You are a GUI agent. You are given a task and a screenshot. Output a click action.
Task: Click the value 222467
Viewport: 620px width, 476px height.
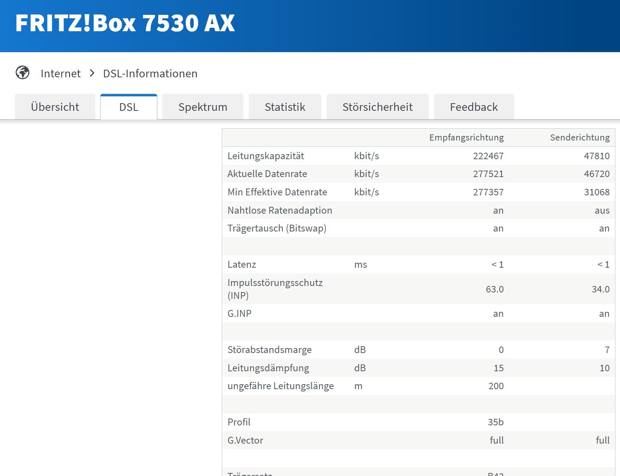click(x=489, y=156)
